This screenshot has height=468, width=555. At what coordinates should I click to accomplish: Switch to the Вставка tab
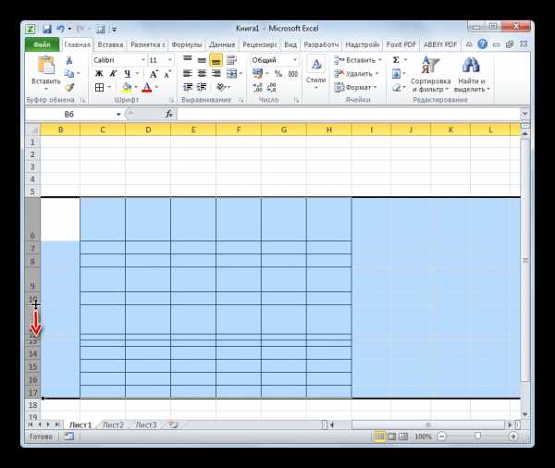pyautogui.click(x=110, y=44)
